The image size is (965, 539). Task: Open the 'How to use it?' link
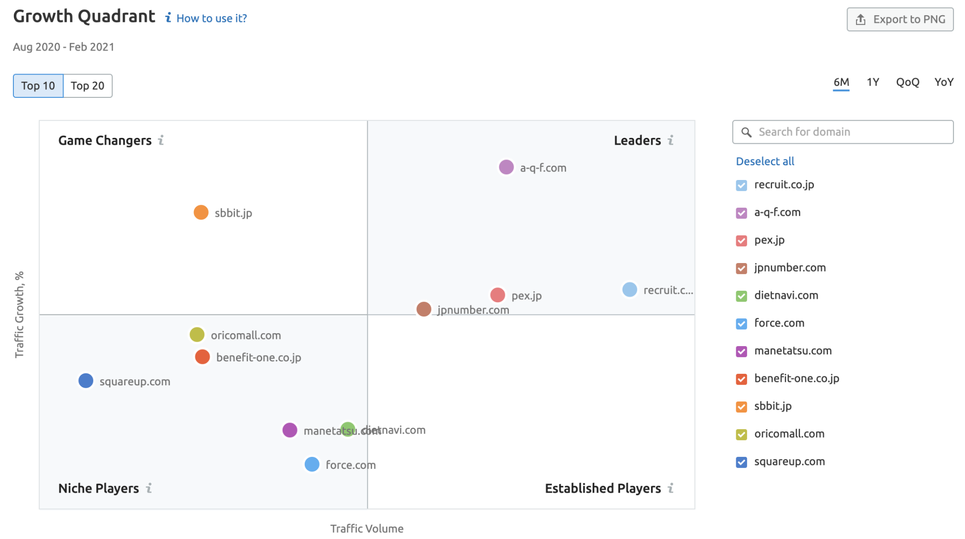pyautogui.click(x=212, y=18)
